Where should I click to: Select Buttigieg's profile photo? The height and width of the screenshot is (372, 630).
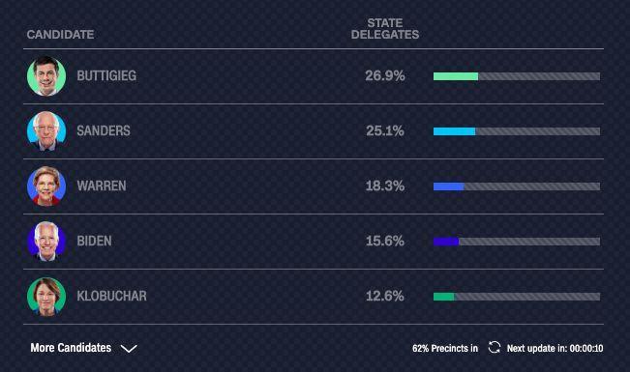[46, 76]
